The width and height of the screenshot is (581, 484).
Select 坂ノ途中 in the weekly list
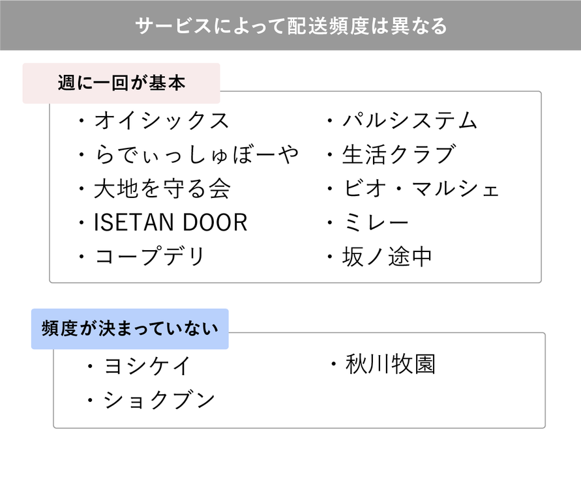[x=387, y=257]
